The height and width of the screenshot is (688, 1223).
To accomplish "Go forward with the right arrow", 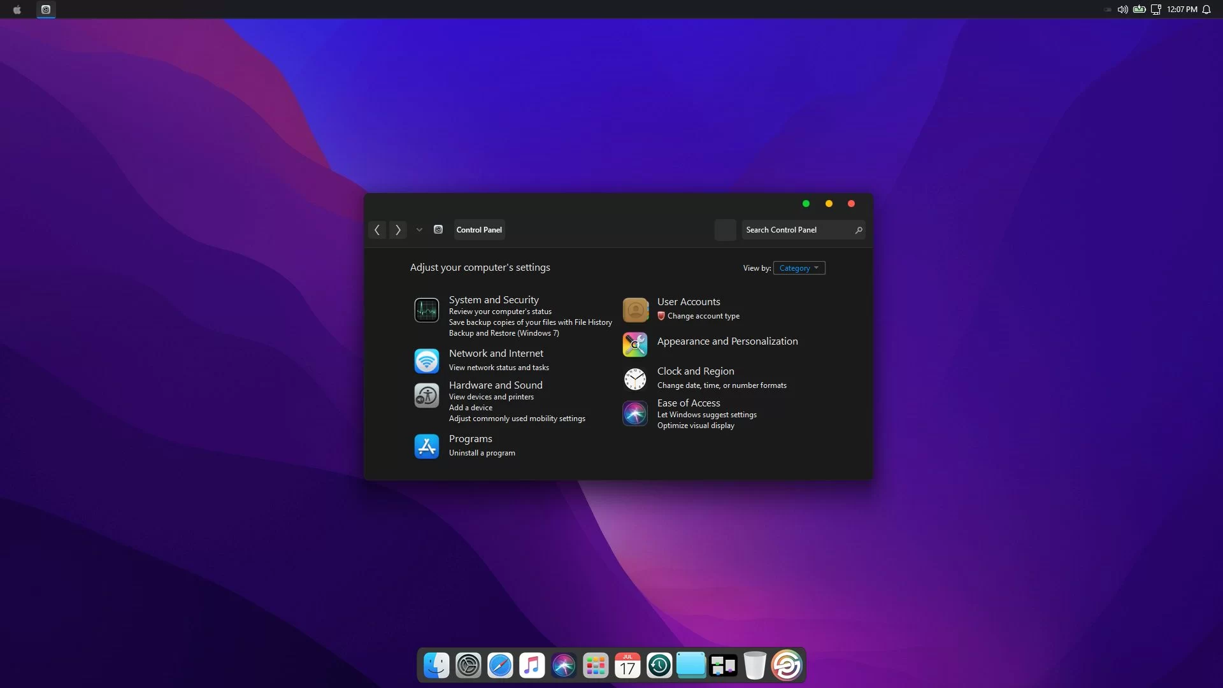I will point(398,230).
